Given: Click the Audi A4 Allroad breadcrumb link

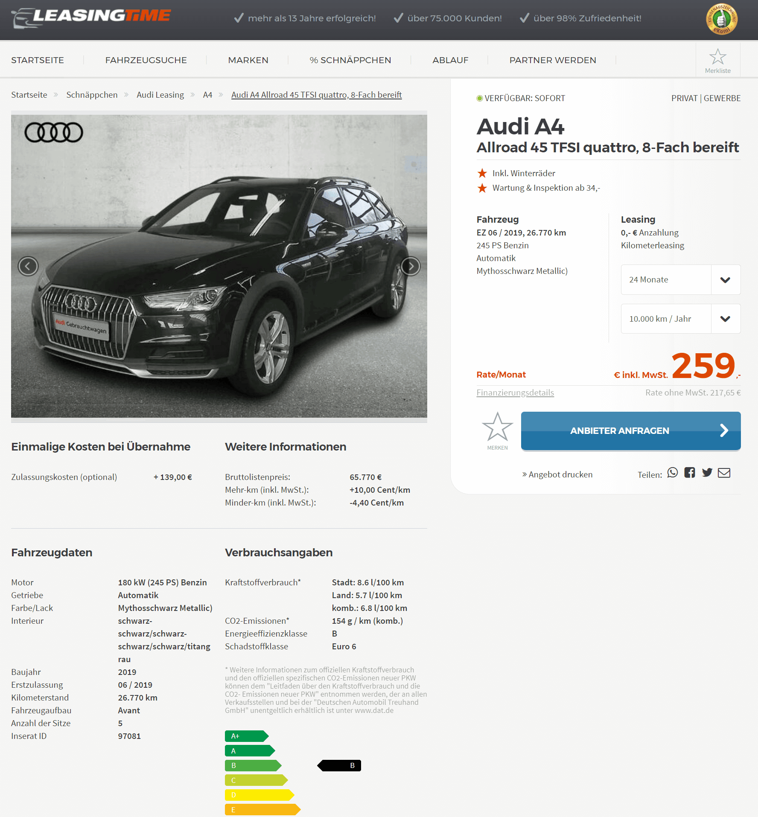Looking at the screenshot, I should pos(317,95).
